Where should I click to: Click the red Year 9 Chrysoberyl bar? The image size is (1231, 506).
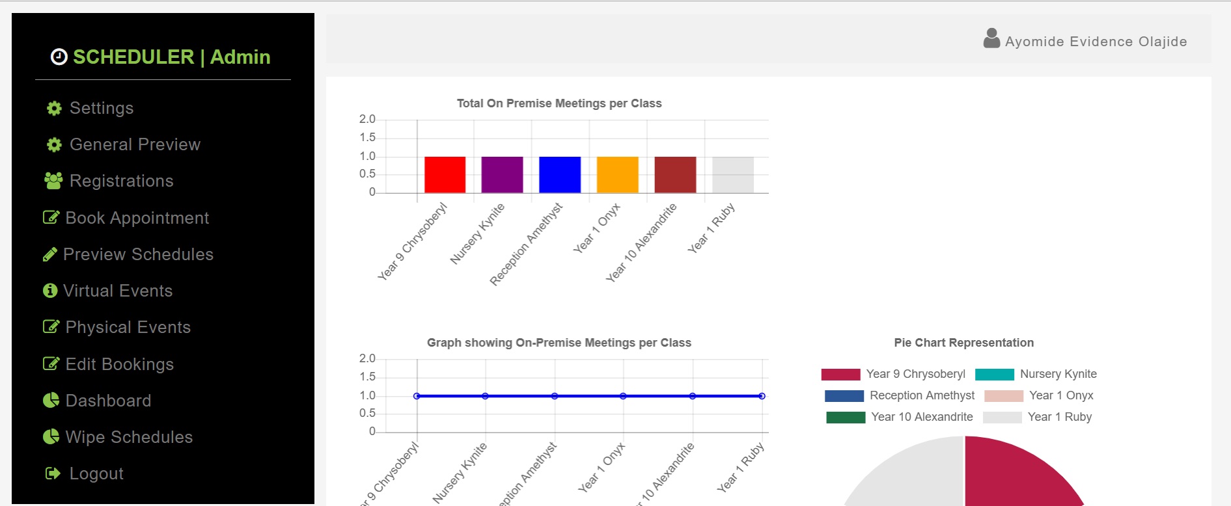click(x=445, y=174)
